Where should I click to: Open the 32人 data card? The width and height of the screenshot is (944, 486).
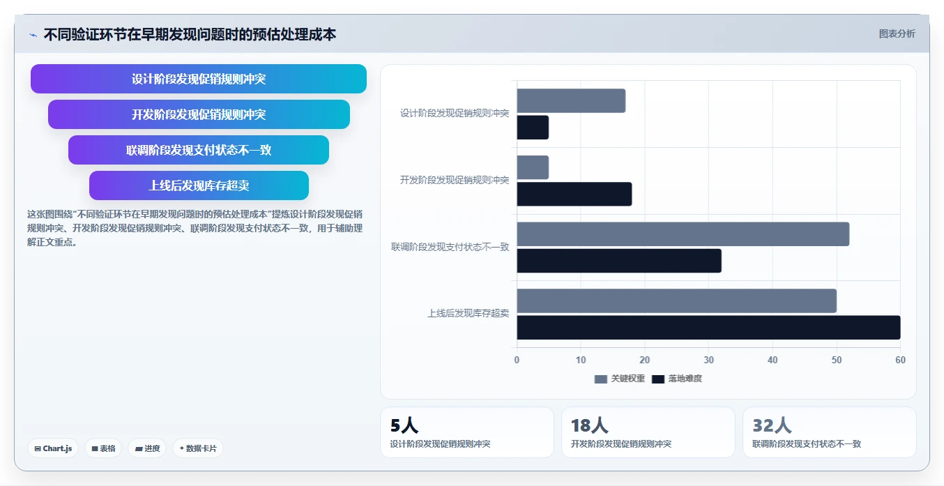coord(830,432)
